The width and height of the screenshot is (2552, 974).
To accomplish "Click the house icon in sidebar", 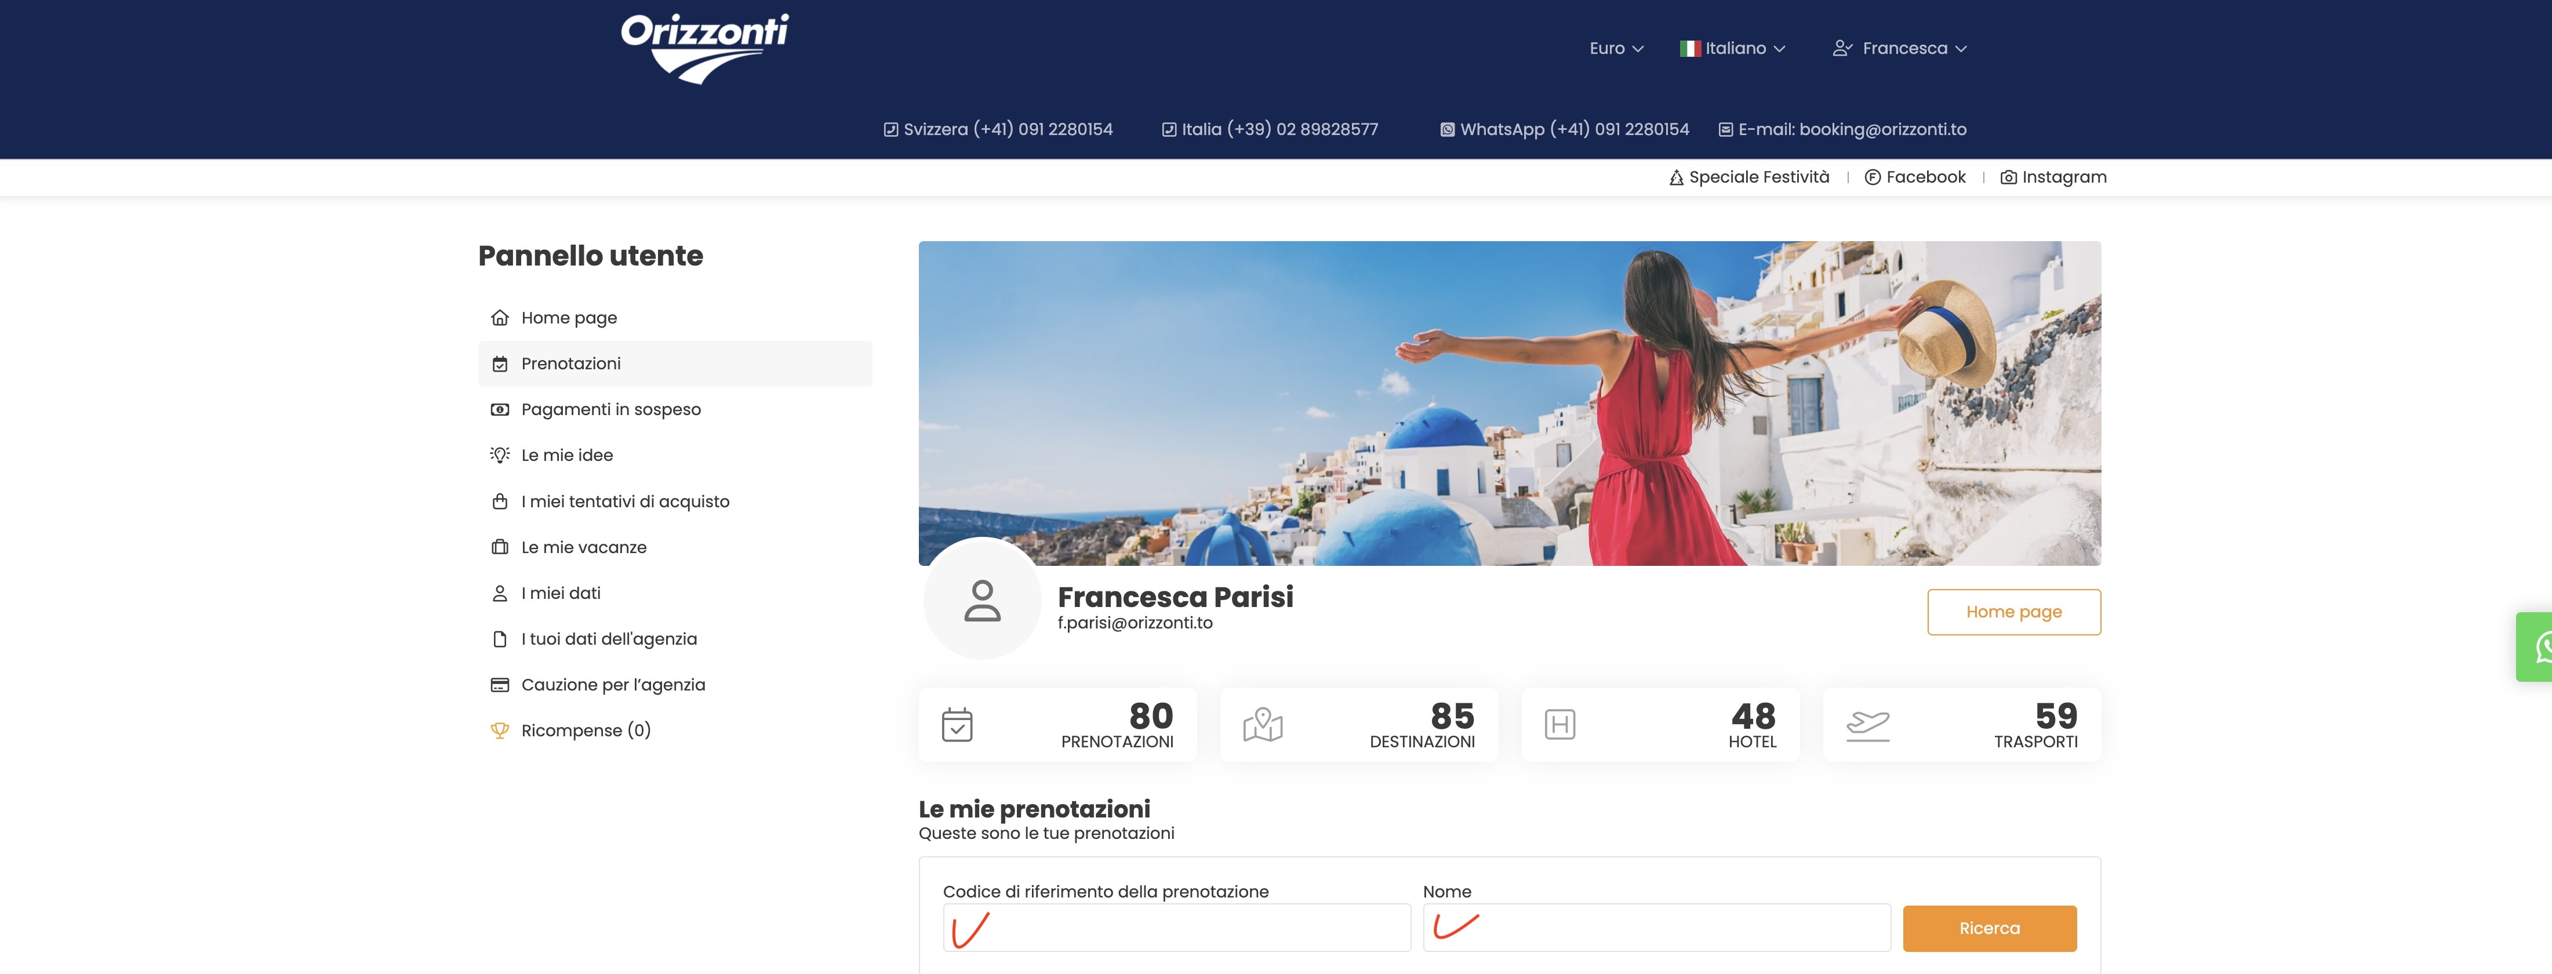I will (x=499, y=318).
